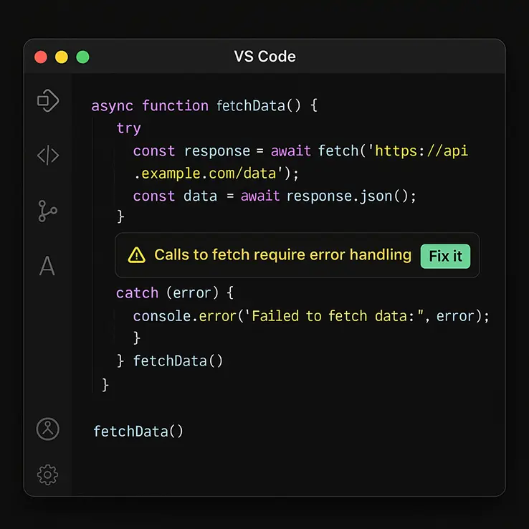Open the account profile icon
Screen dimensions: 529x529
coord(47,429)
